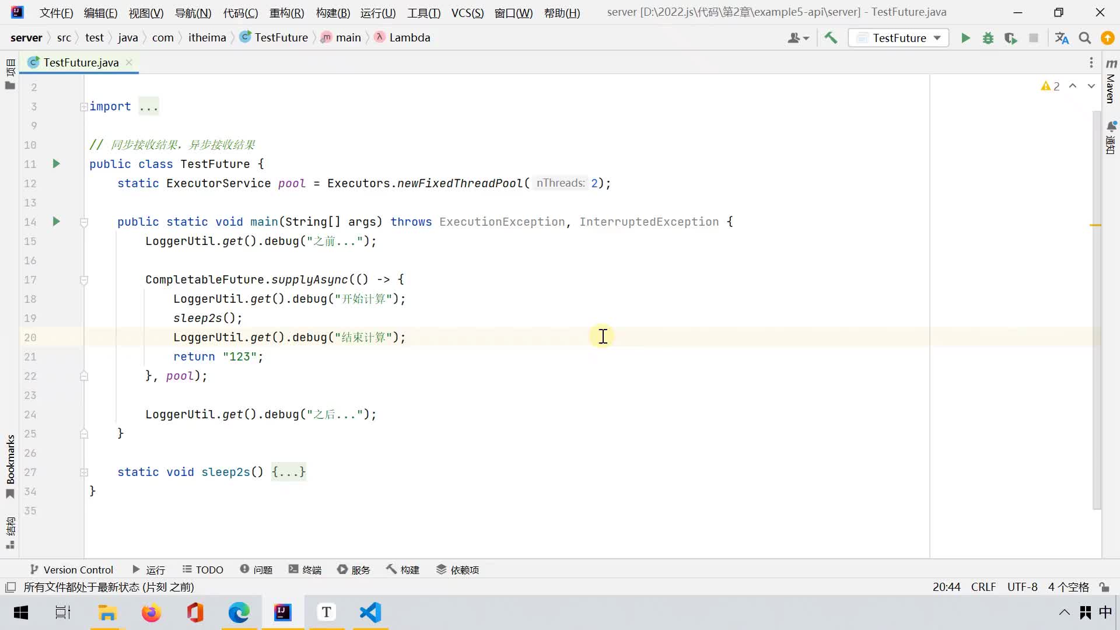
Task: Open the 构建 tool window
Action: pos(402,570)
